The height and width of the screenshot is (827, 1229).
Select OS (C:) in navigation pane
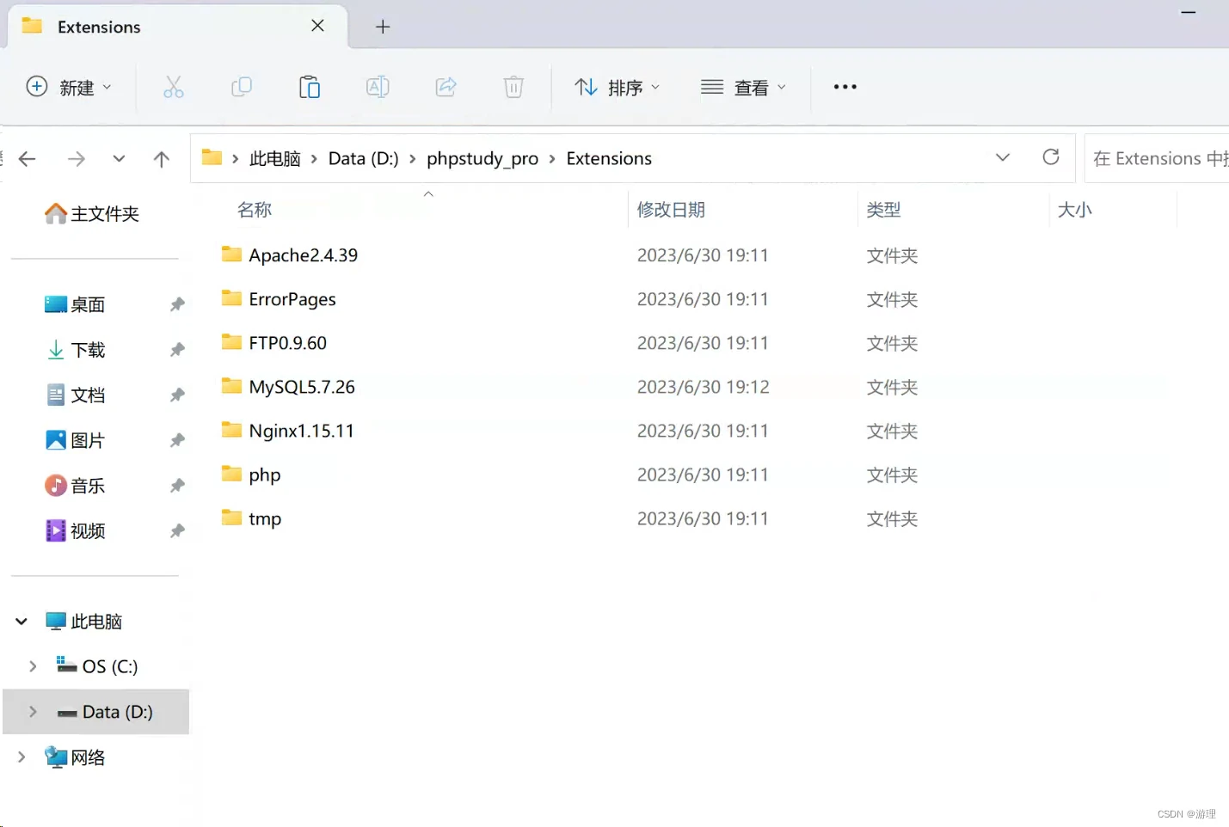pos(96,666)
